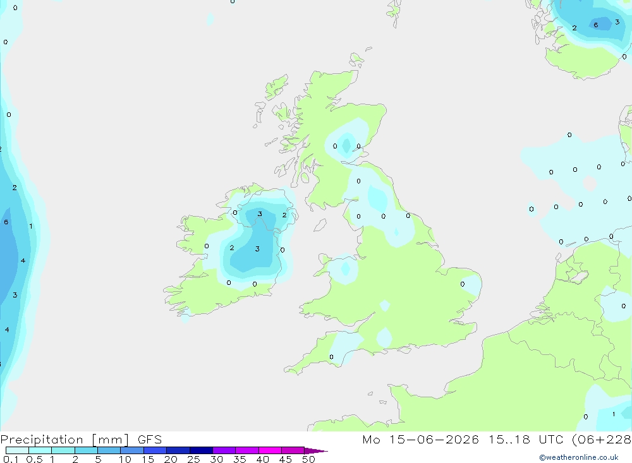Viewport: 632px width, 463px height.
Task: Click the '6' rainfall value in the Atlantic
Action: coord(6,222)
